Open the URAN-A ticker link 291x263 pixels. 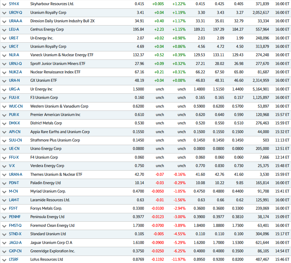click(16, 174)
